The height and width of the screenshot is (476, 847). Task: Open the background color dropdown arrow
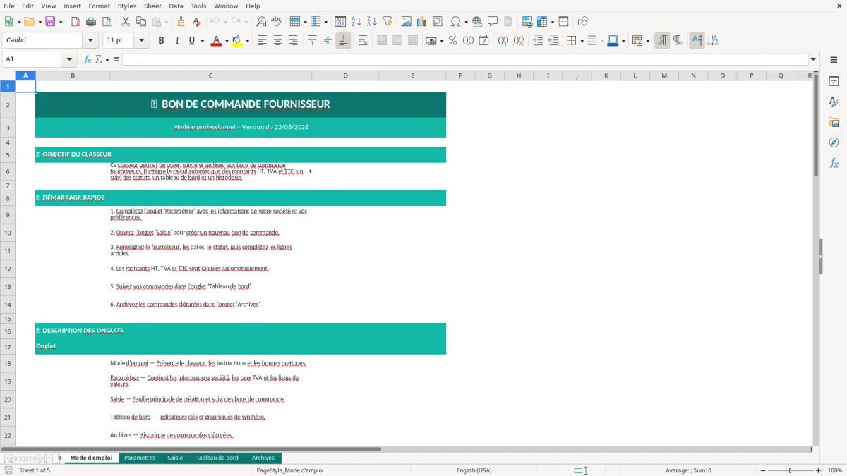pos(247,41)
